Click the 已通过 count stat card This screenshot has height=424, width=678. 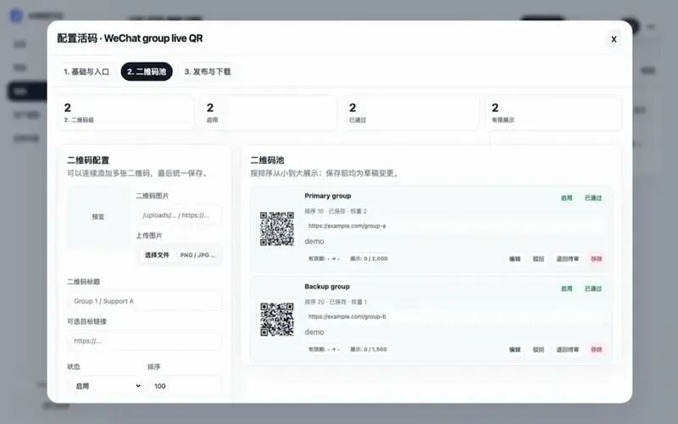411,113
